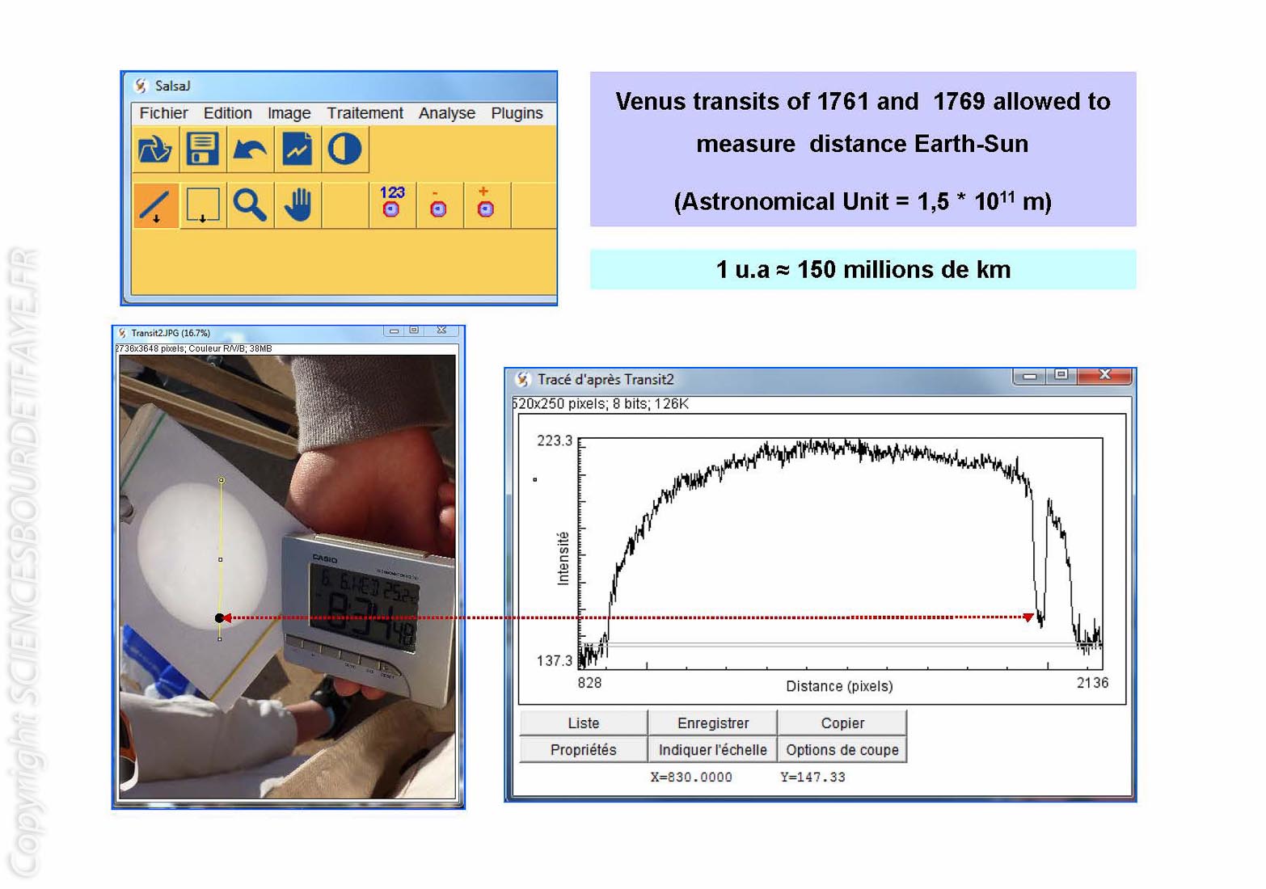1266x889 pixels.
Task: Click the Enregistrer button
Action: pyautogui.click(x=713, y=723)
